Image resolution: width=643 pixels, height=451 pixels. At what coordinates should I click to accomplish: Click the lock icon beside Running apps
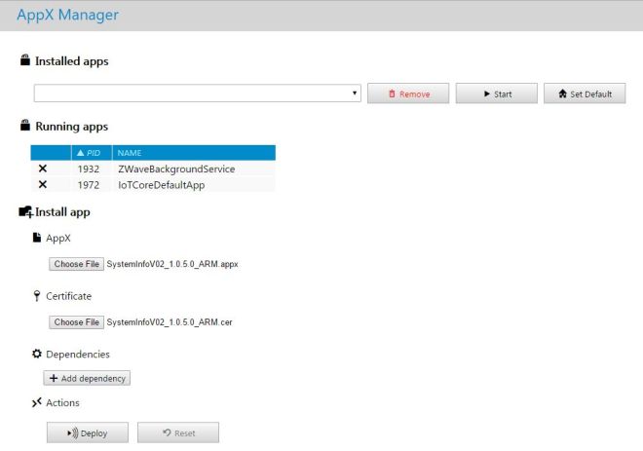point(25,126)
